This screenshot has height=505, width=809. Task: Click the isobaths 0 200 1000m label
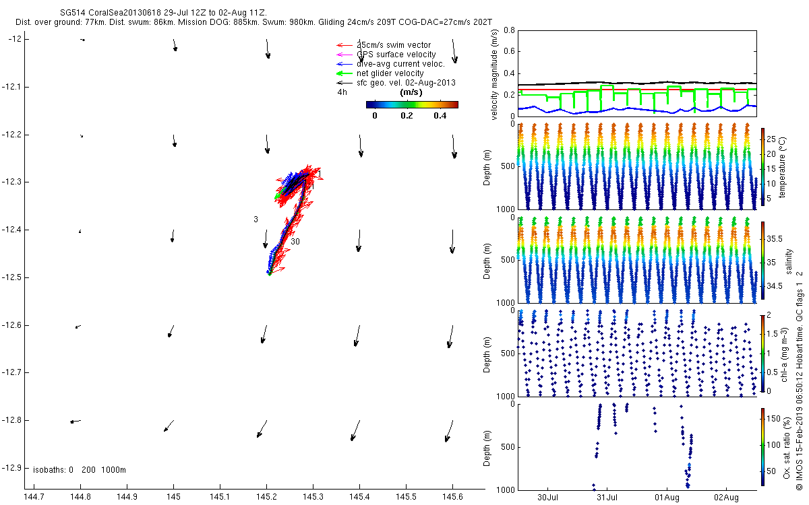coord(80,469)
